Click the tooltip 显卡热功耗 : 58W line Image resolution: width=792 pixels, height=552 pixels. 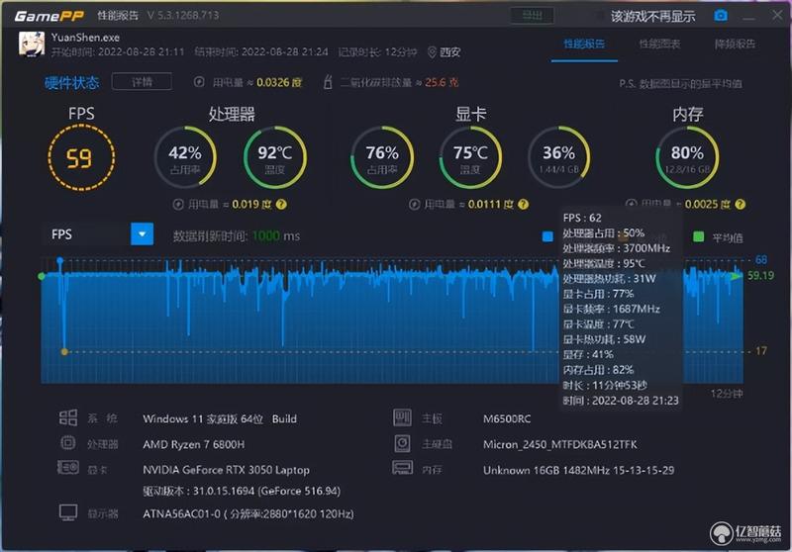(x=604, y=339)
